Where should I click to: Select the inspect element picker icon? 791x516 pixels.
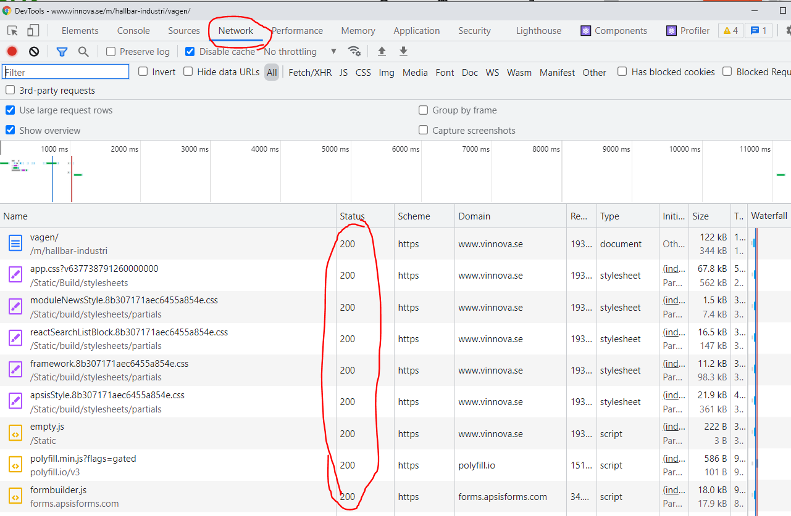coord(12,31)
